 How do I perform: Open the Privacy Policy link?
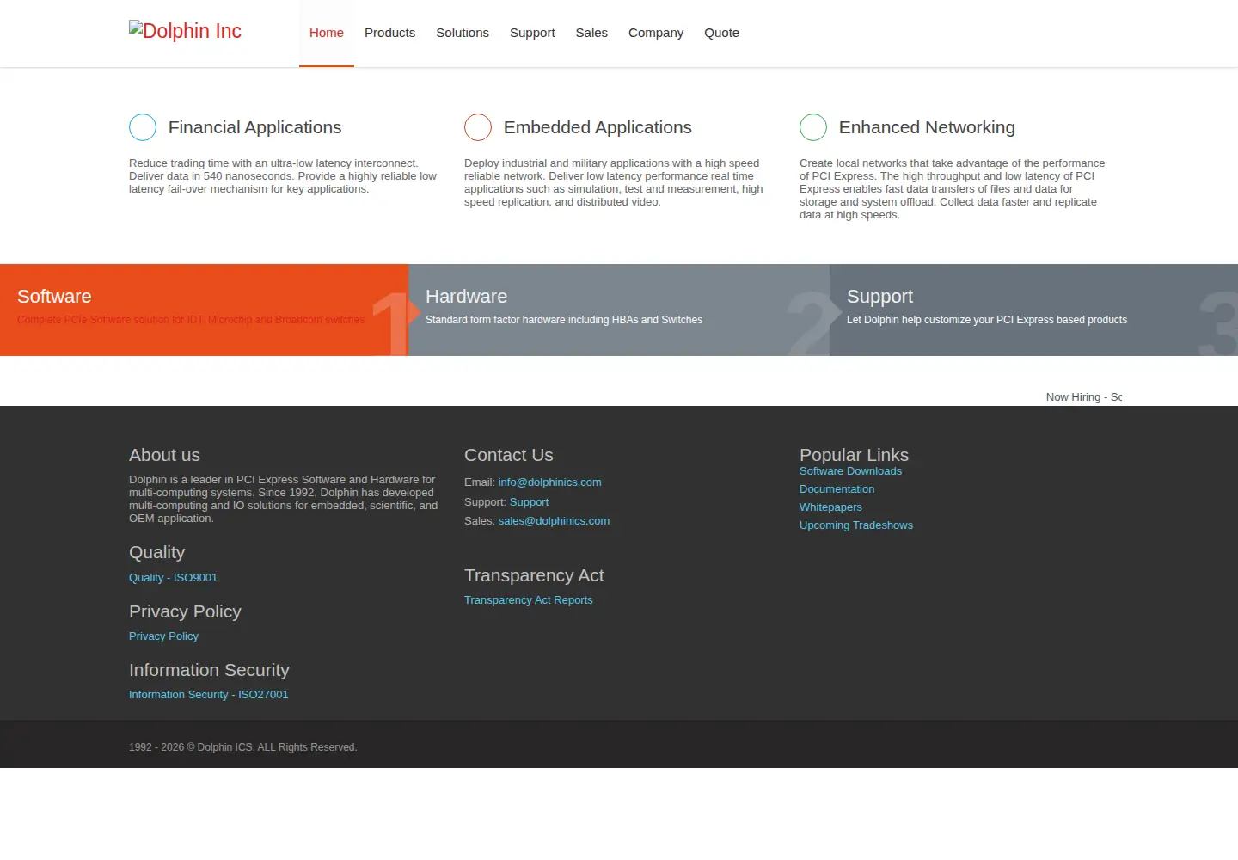click(x=163, y=636)
